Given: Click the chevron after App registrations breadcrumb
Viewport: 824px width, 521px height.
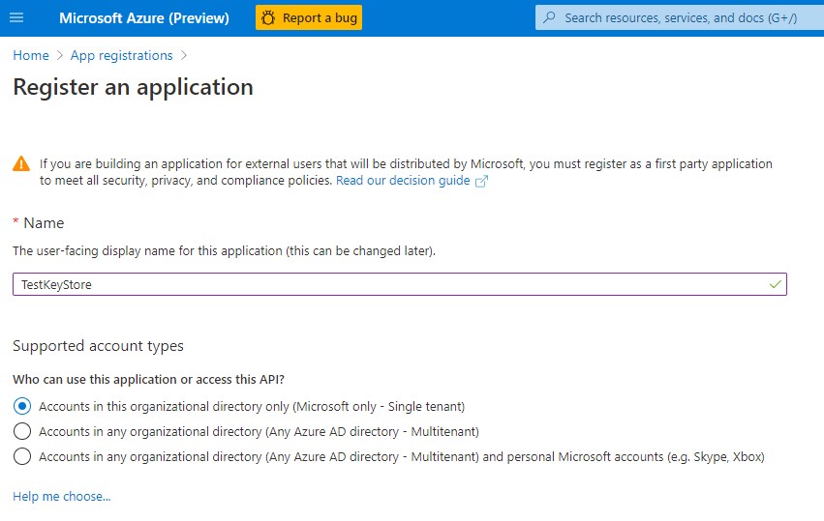Looking at the screenshot, I should coord(184,56).
